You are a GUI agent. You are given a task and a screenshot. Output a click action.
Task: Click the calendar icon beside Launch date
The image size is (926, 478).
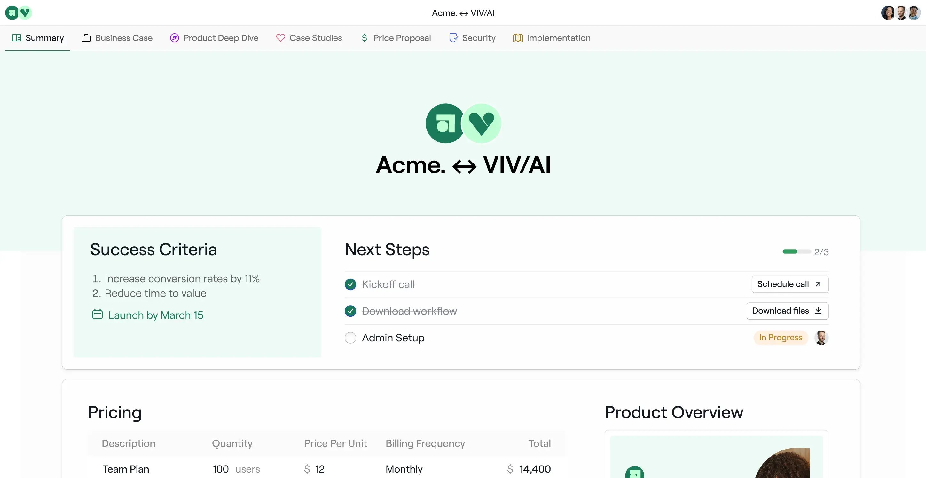[x=97, y=315]
